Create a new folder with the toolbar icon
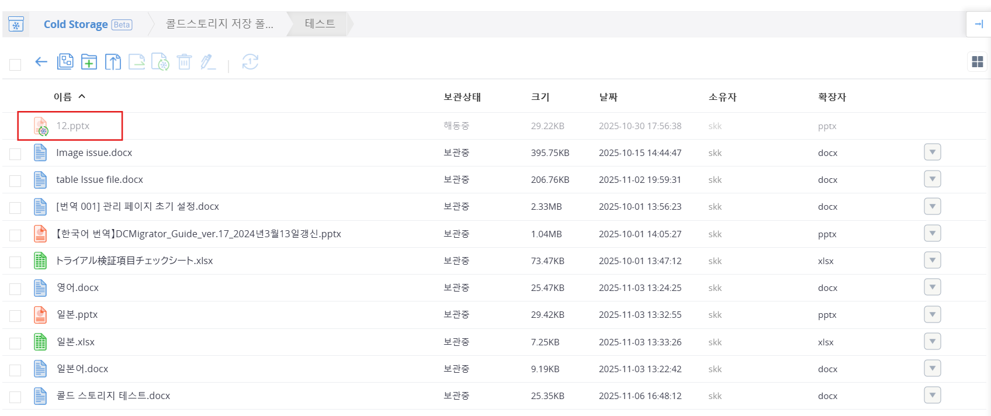The image size is (991, 416). [x=89, y=62]
